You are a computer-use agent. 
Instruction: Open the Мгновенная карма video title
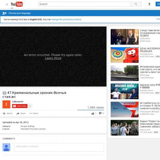(150, 69)
